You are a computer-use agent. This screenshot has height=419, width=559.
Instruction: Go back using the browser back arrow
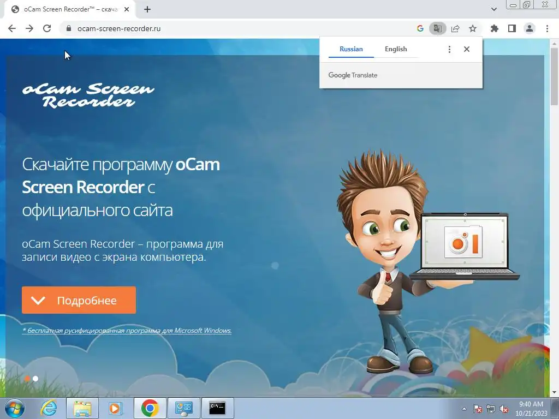12,28
